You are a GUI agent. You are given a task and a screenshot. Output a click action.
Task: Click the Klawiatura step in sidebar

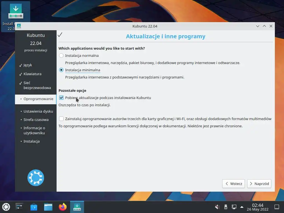pos(32,74)
